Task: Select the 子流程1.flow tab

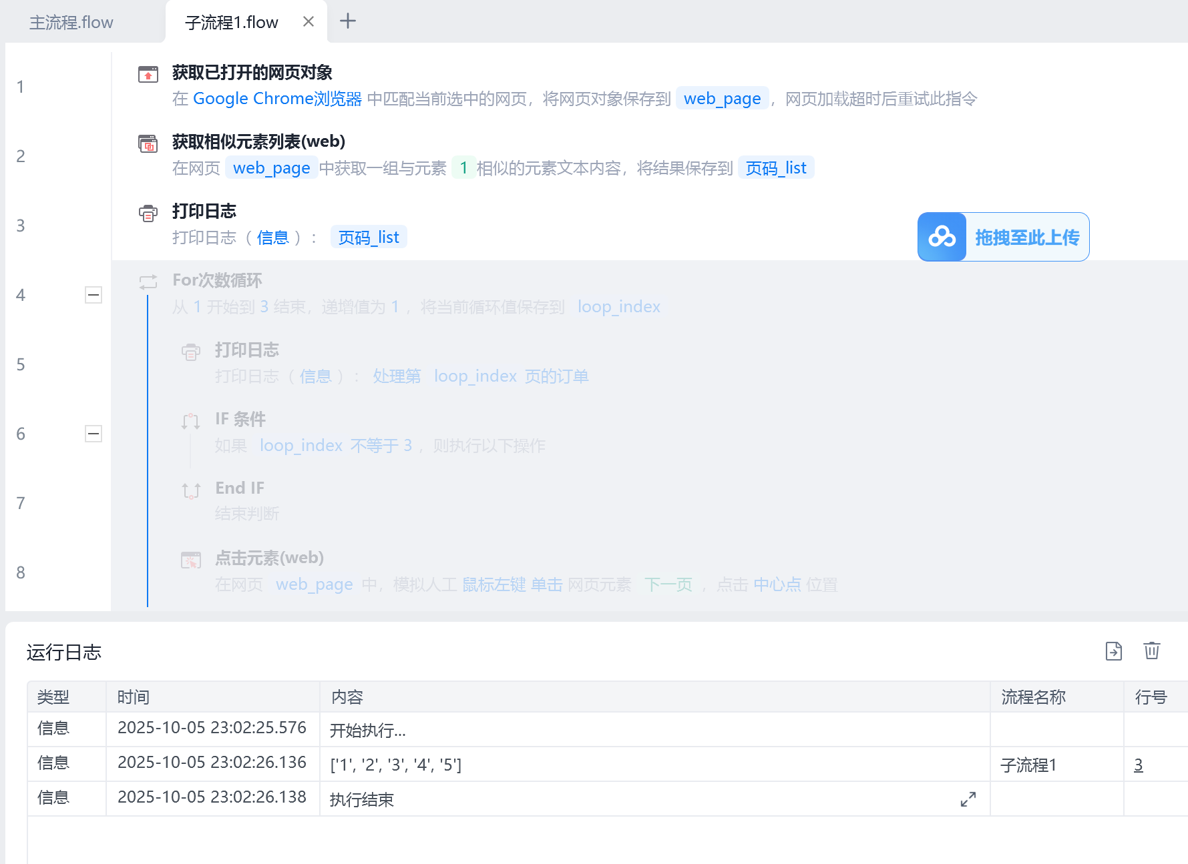Action: coord(231,22)
